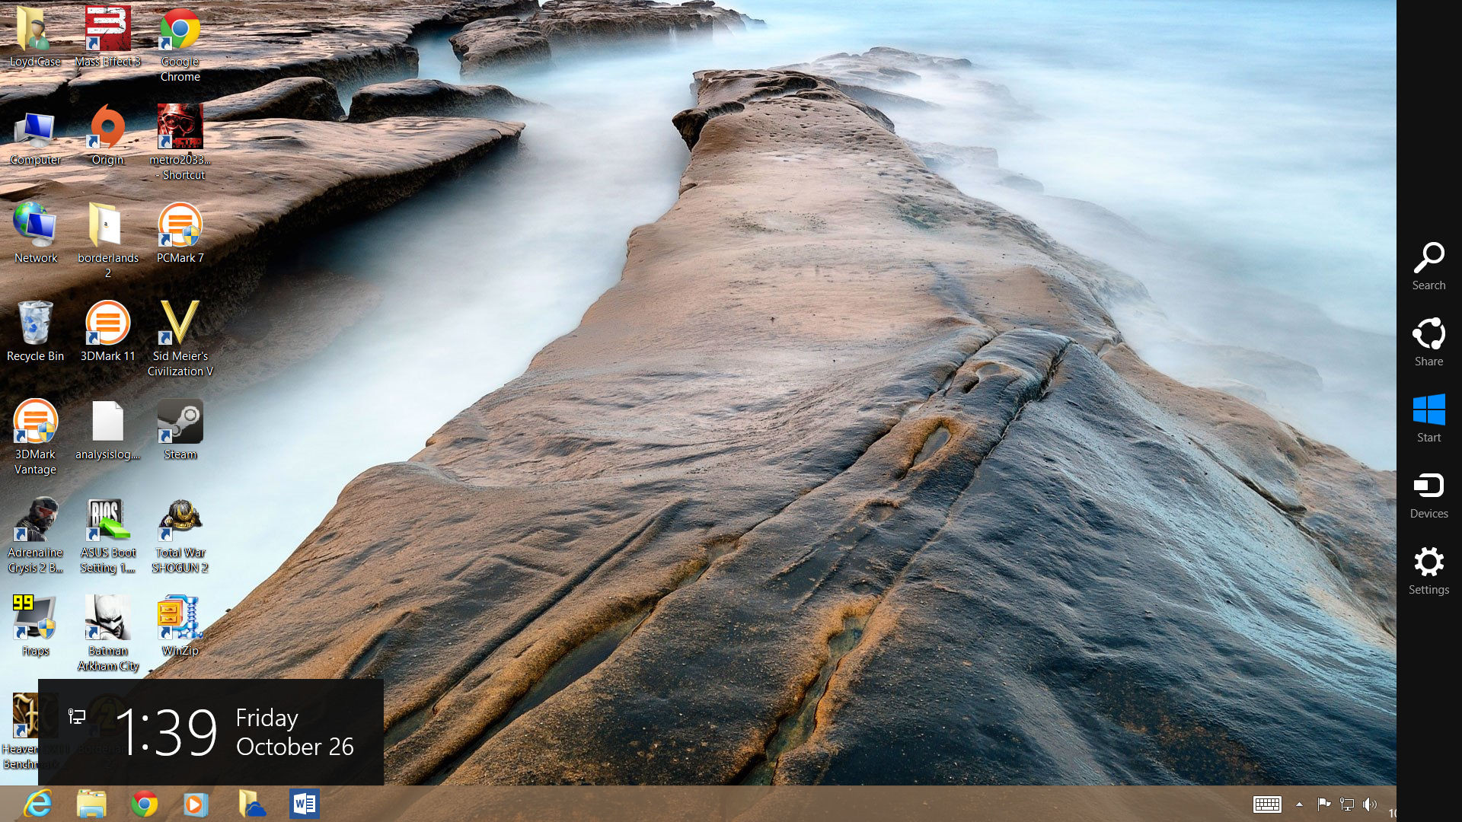The width and height of the screenshot is (1462, 822).
Task: Show hidden tray icons arrow
Action: click(1299, 804)
